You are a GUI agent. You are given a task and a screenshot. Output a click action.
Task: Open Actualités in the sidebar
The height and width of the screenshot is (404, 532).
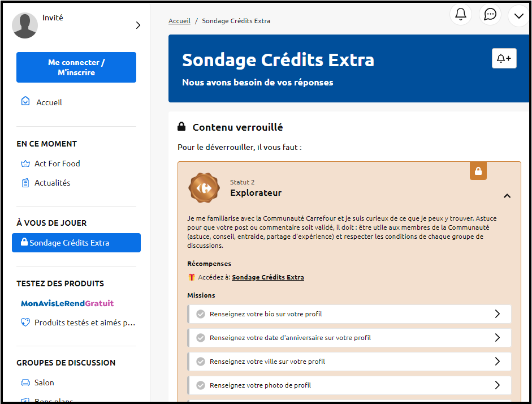52,183
